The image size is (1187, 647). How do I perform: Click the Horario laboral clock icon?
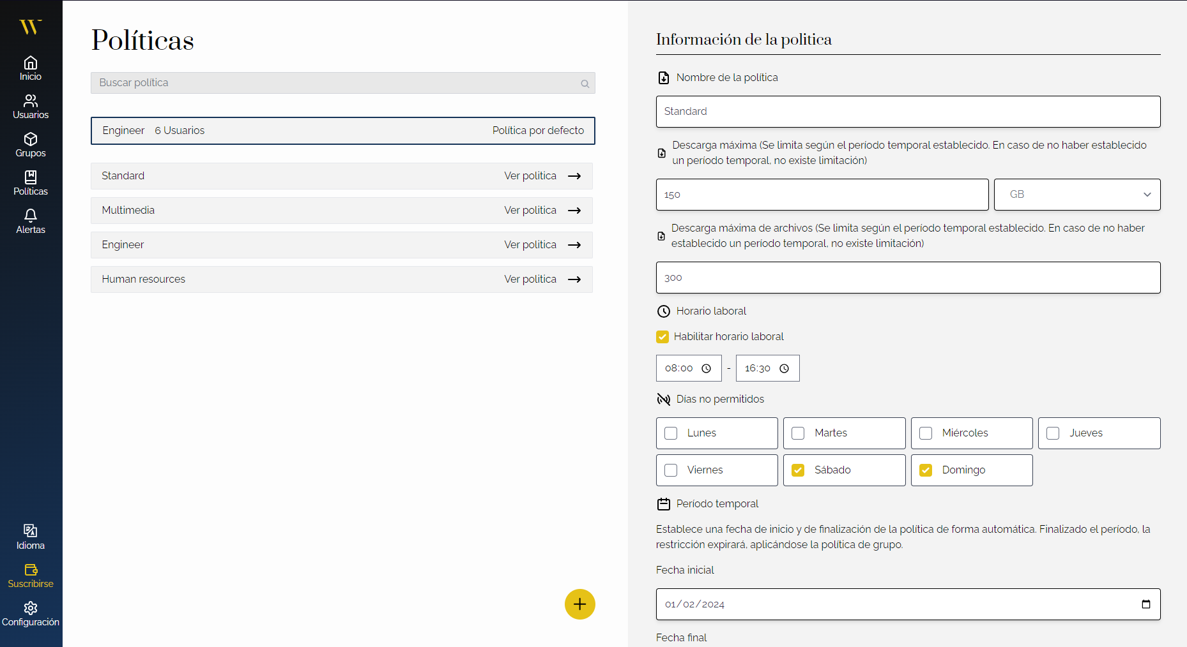(x=664, y=311)
